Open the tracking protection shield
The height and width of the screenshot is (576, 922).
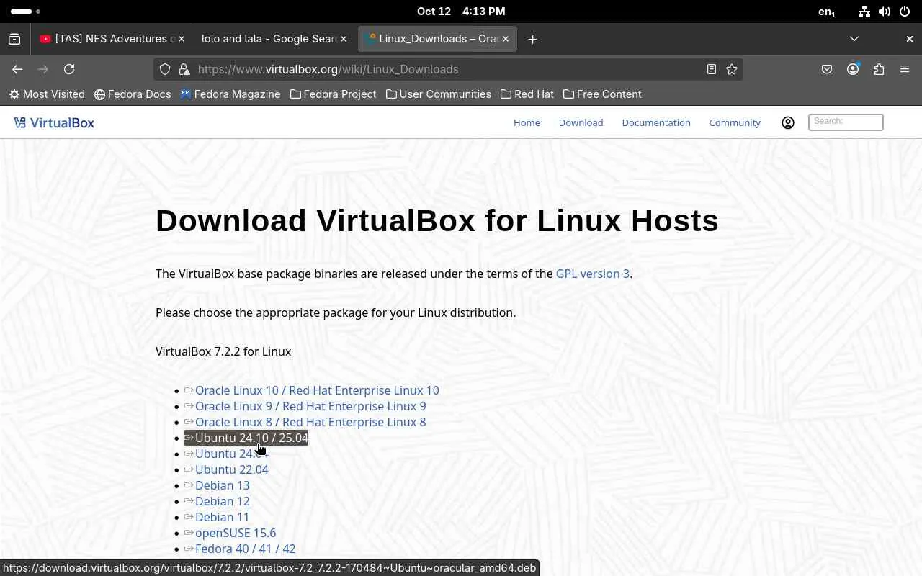pos(165,69)
